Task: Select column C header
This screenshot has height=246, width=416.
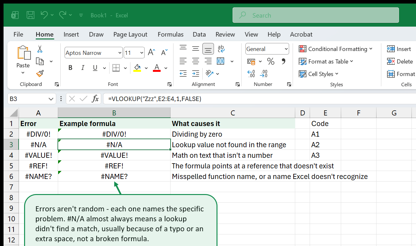Action: 233,113
